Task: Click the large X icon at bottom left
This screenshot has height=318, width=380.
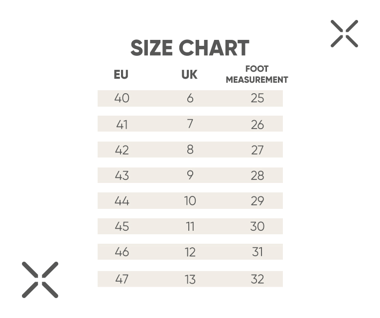Action: click(40, 280)
